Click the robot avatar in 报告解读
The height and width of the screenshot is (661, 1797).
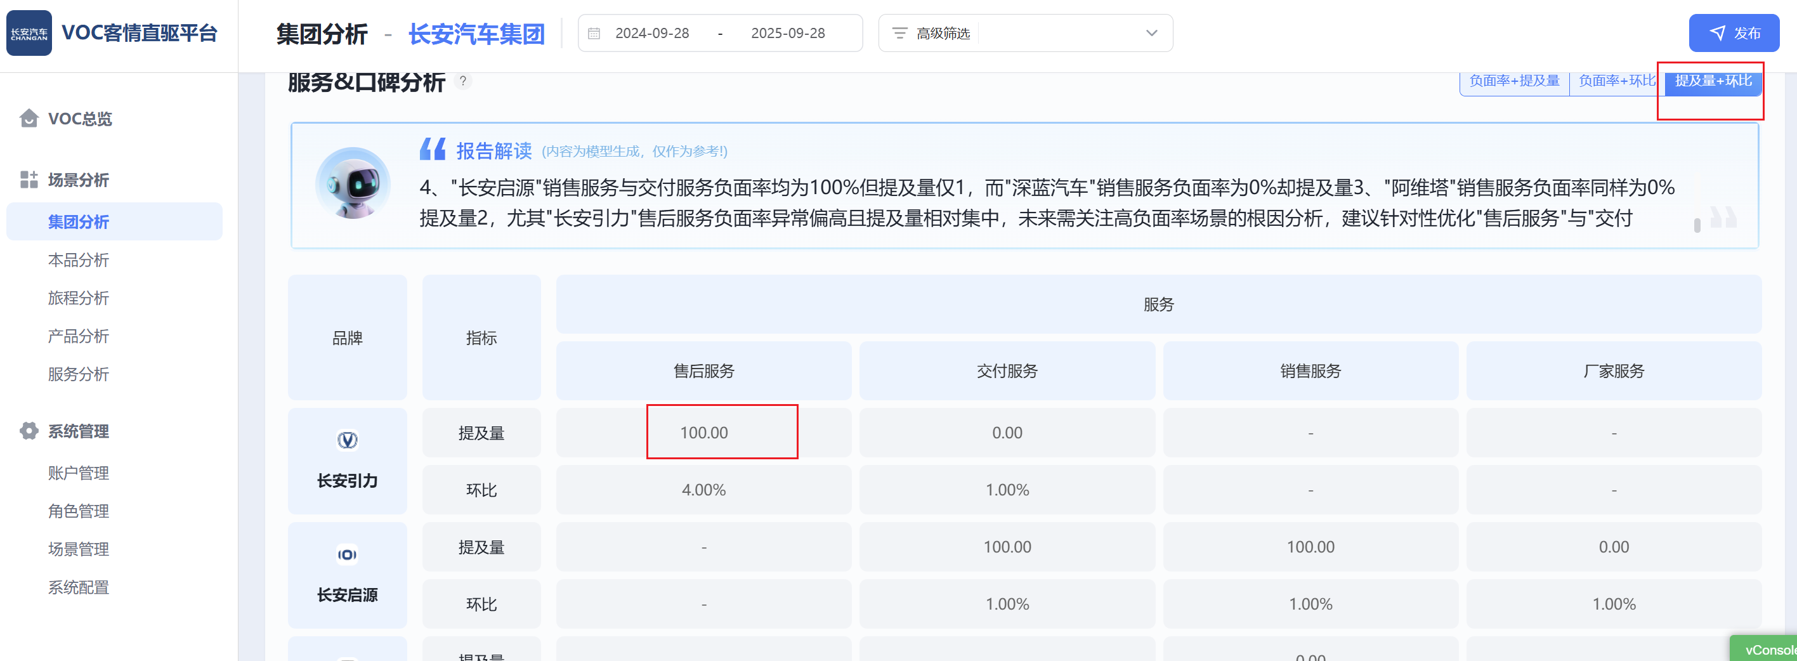click(353, 184)
